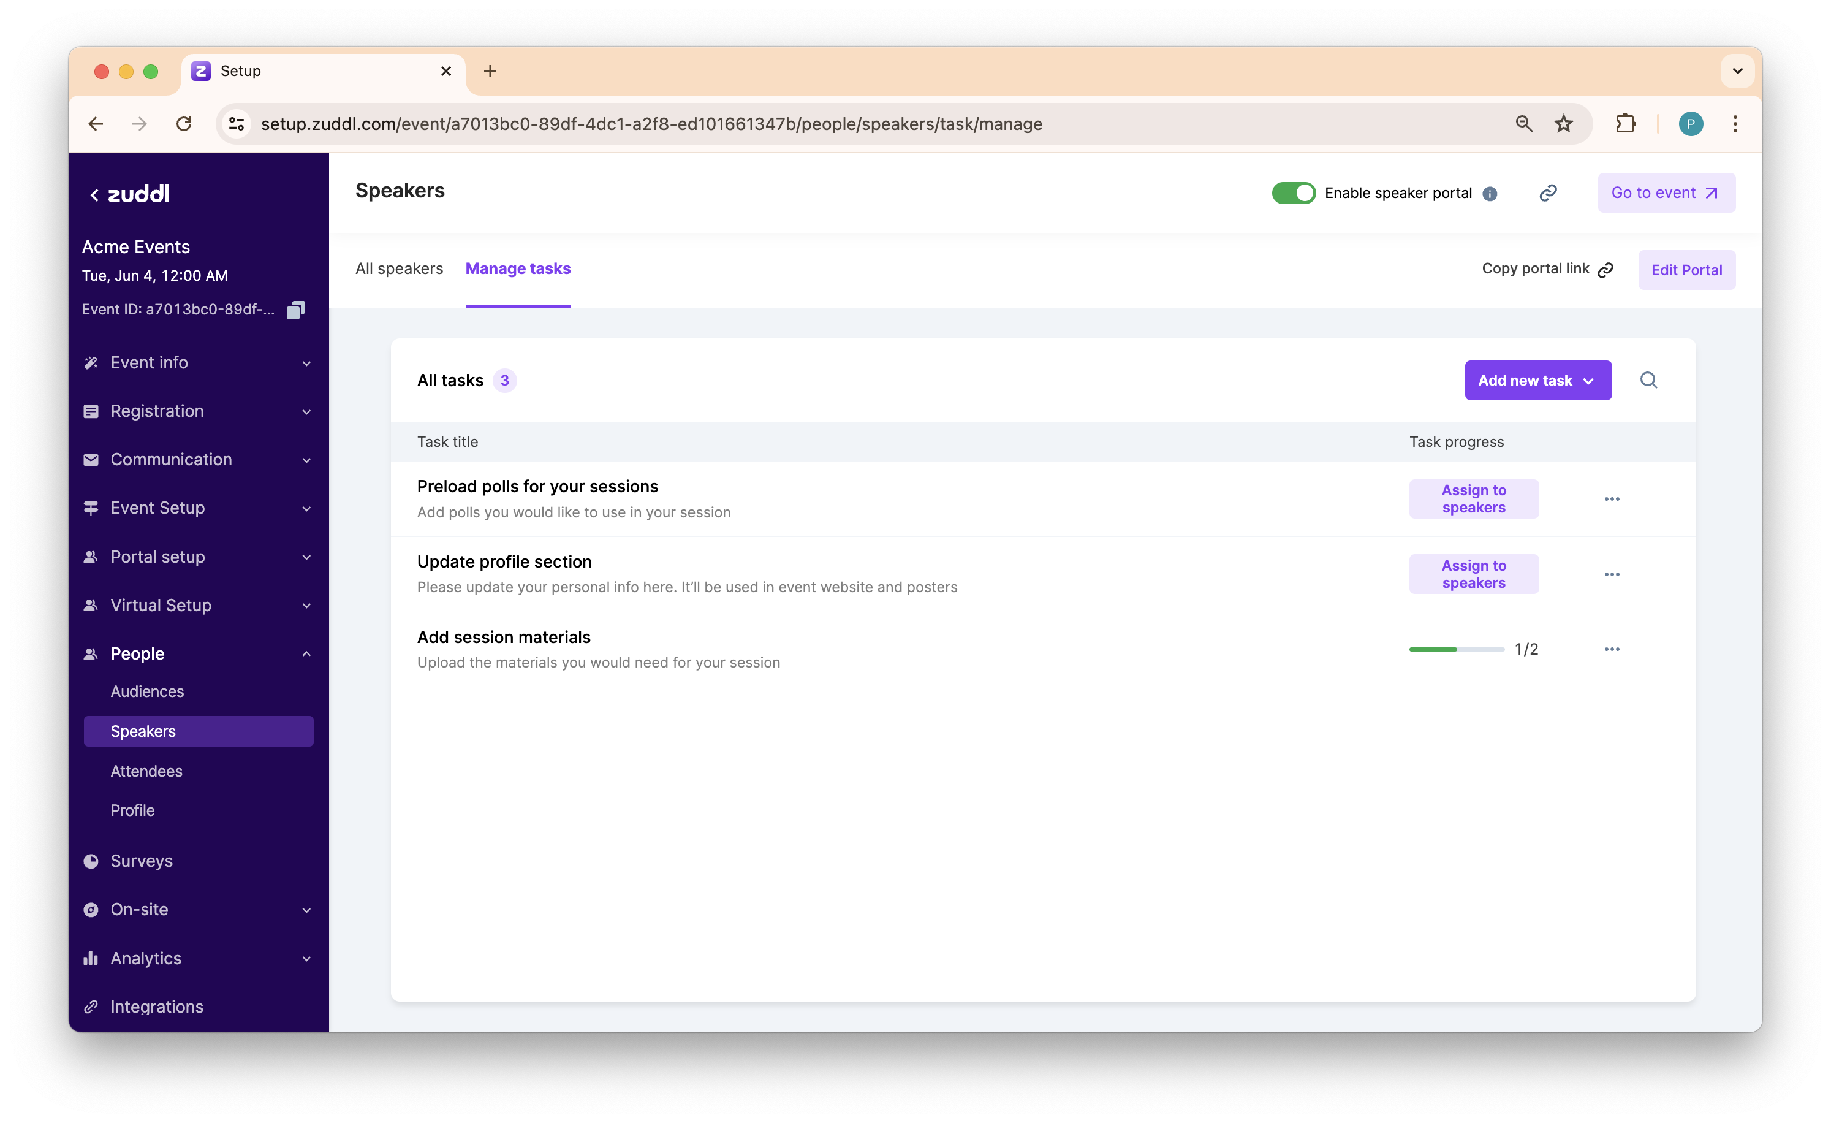Click the speaker portal link icon
The height and width of the screenshot is (1123, 1831).
(1547, 193)
